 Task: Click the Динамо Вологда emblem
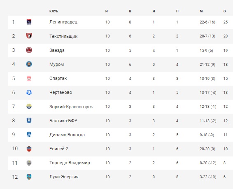[29, 135]
